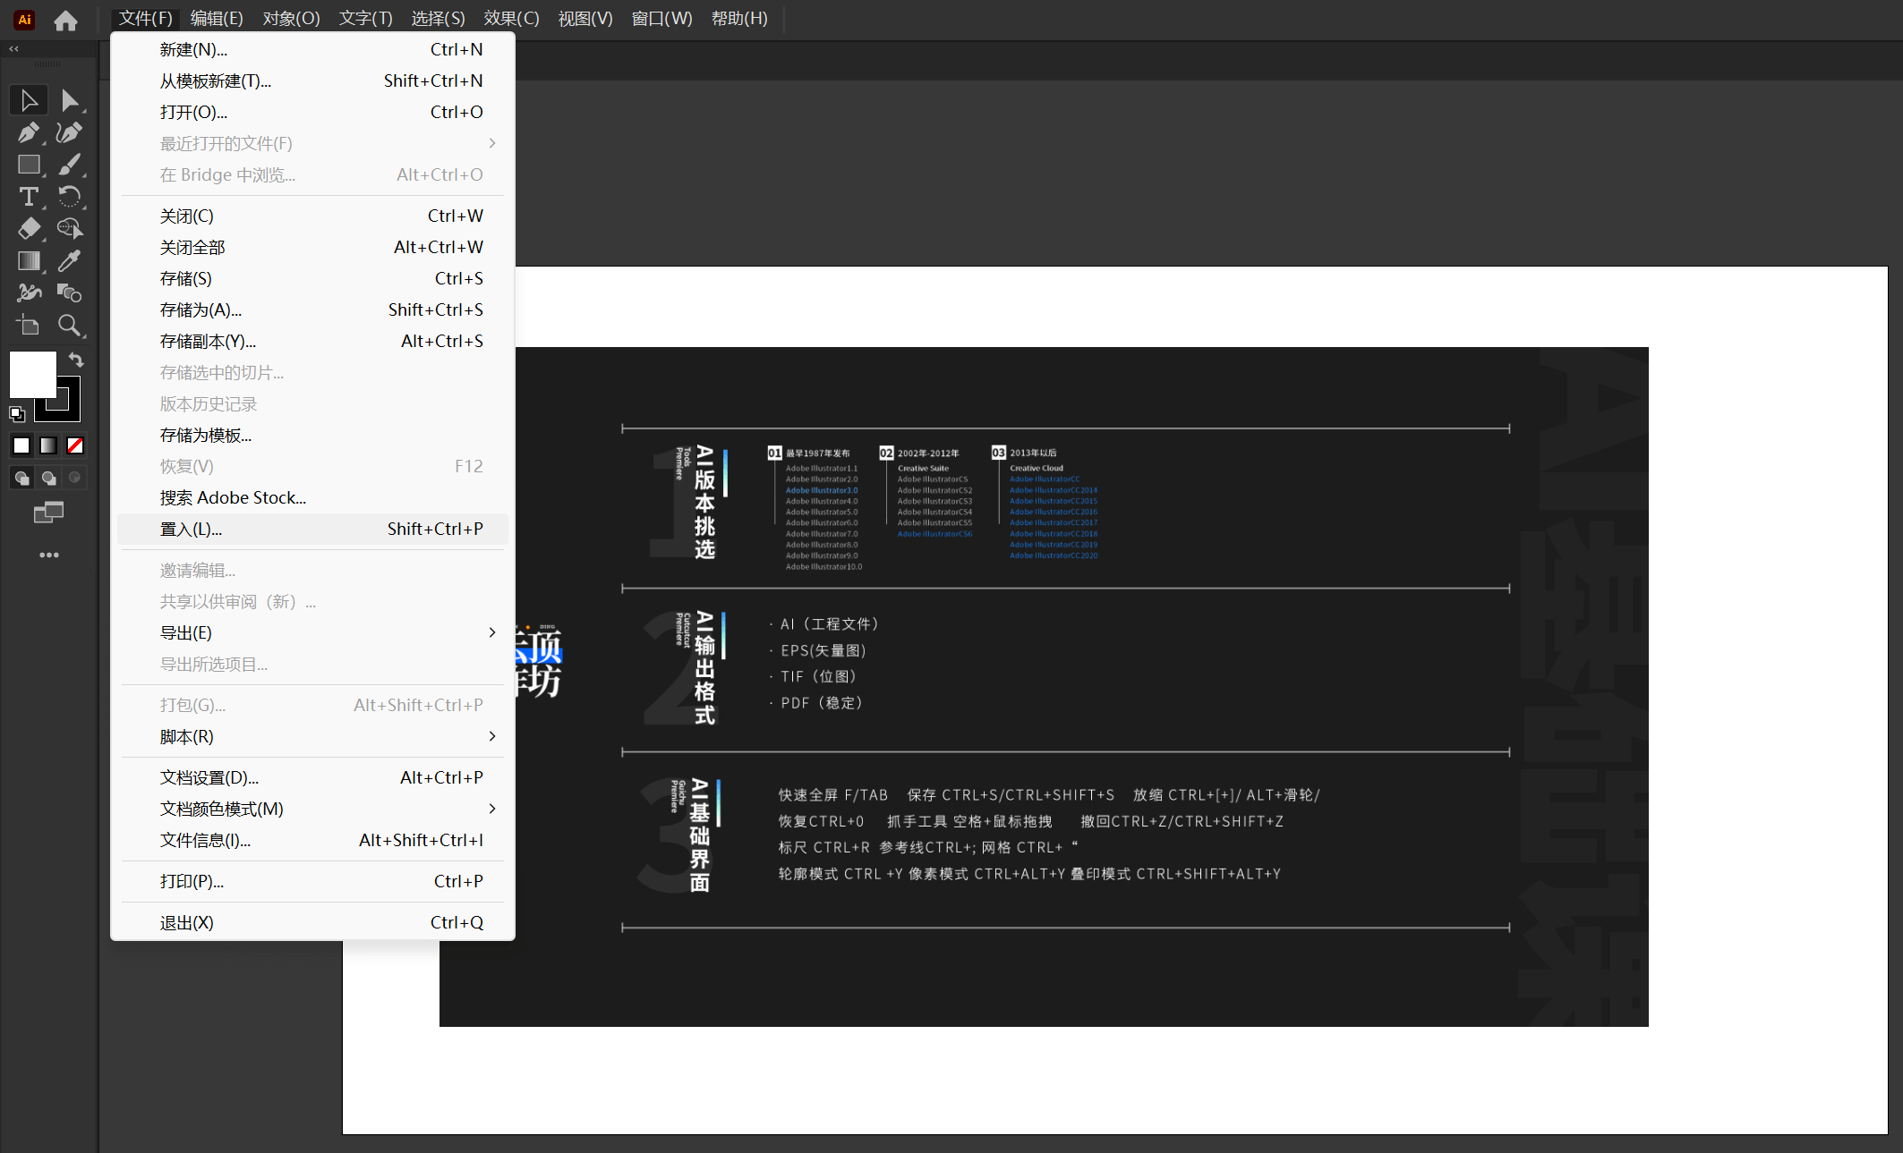Open Edit Toolbar three-dots button
The image size is (1903, 1153).
click(x=48, y=555)
